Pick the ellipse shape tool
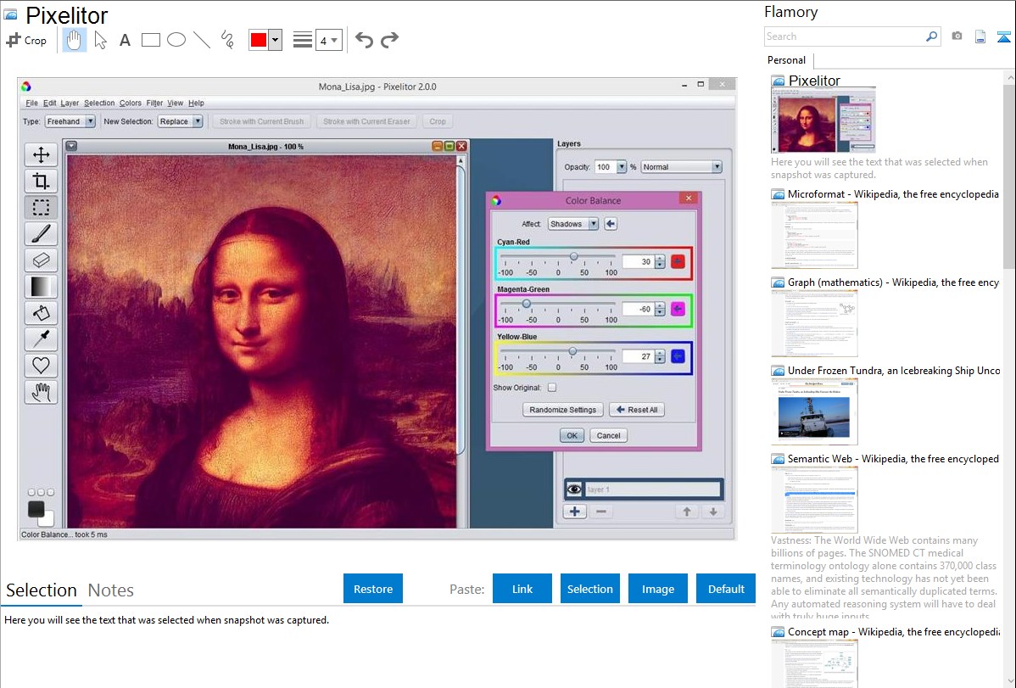This screenshot has height=688, width=1016. pos(176,40)
